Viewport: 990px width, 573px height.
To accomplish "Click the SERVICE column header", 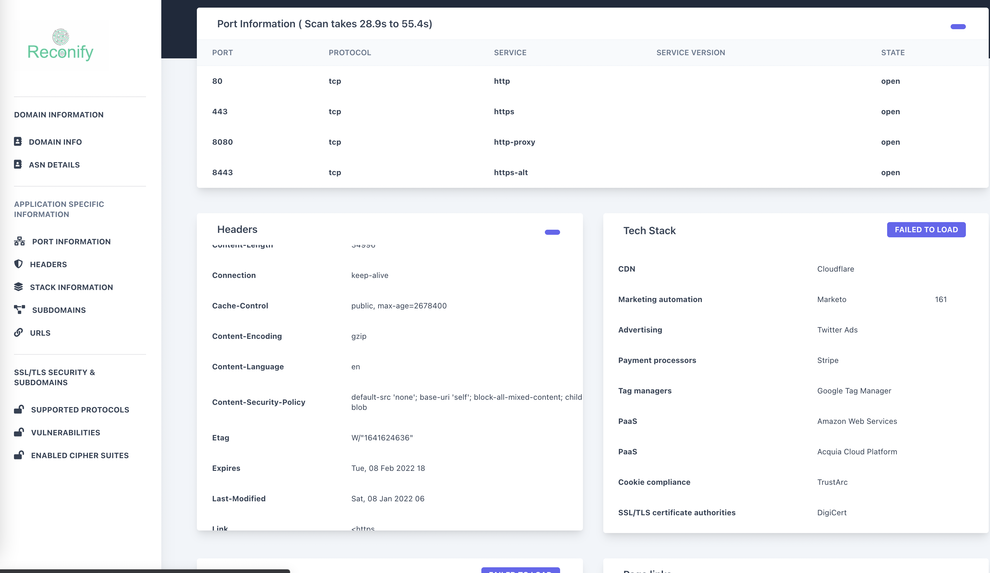I will tap(510, 53).
